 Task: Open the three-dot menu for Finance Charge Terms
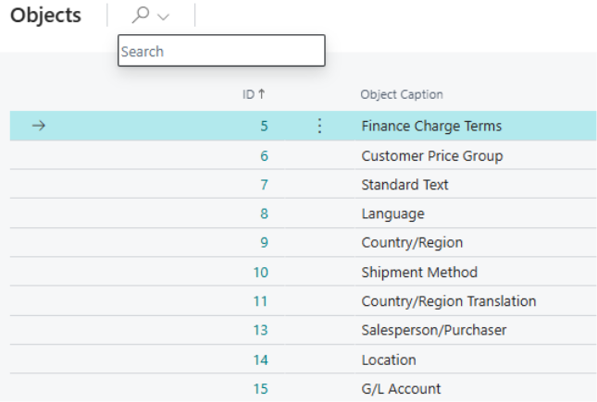coord(320,127)
